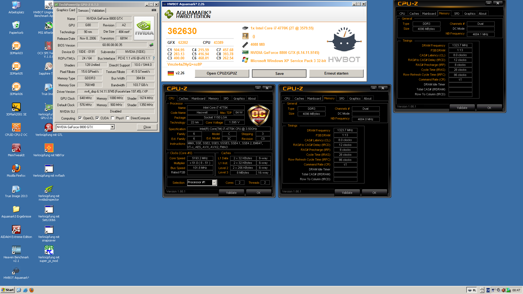This screenshot has height=294, width=523.
Task: Toggle the OpenCL checkbox in GPU-Z
Action: tap(80, 118)
